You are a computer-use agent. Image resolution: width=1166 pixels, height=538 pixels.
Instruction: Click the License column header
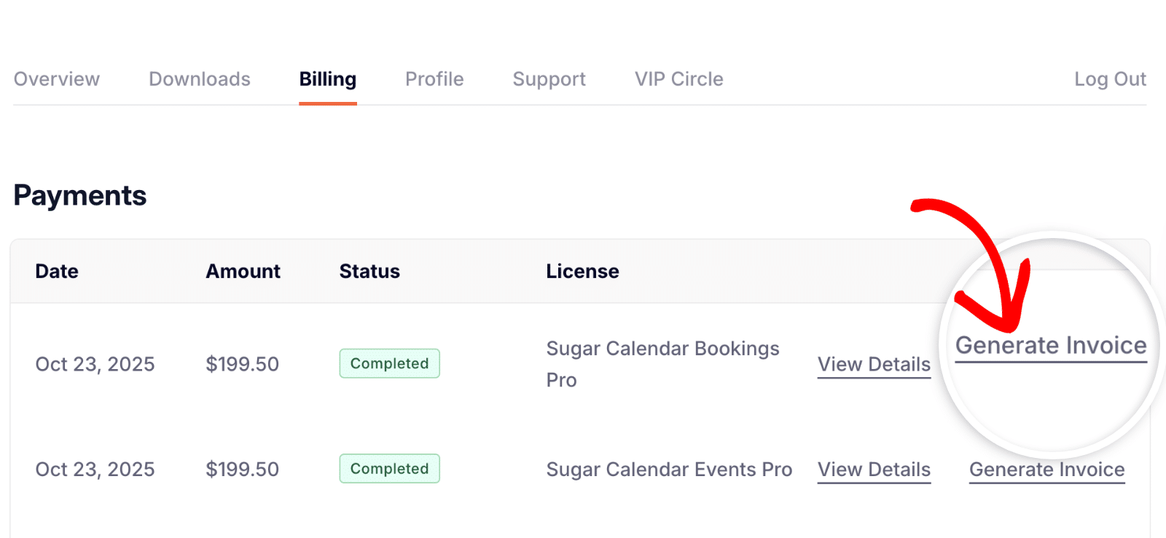(x=582, y=271)
